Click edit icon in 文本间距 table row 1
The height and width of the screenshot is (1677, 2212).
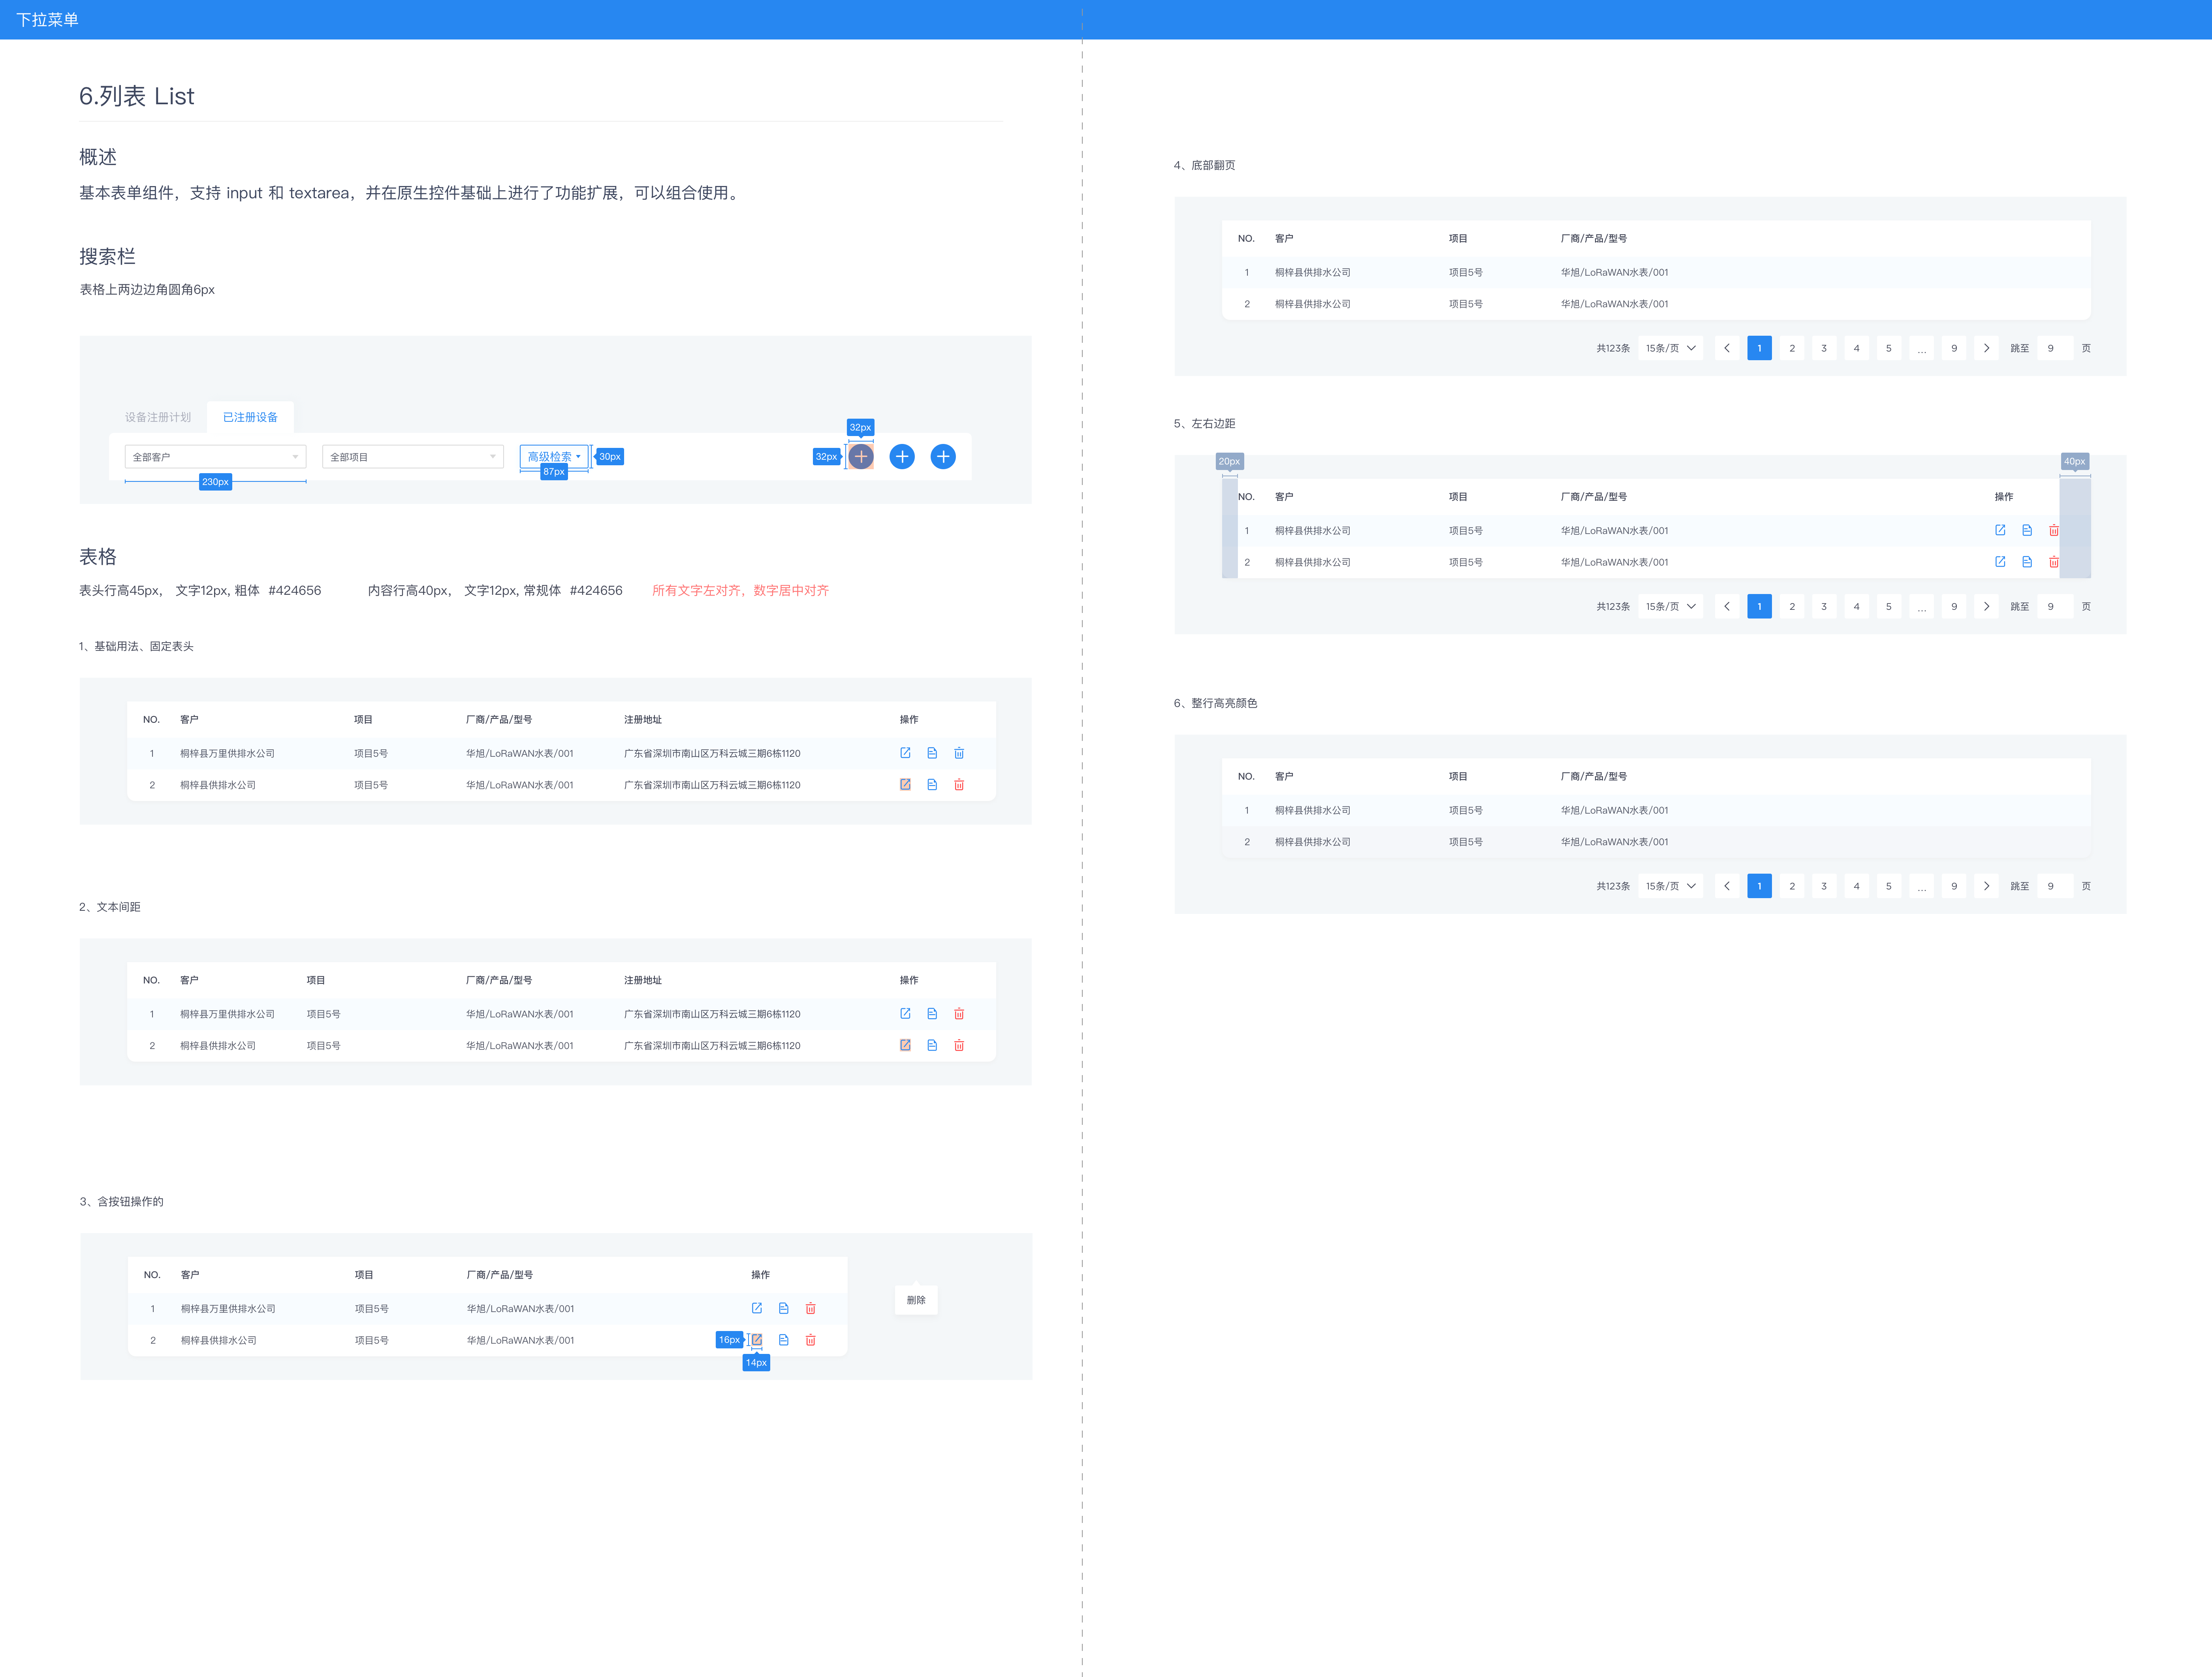[x=905, y=1014]
